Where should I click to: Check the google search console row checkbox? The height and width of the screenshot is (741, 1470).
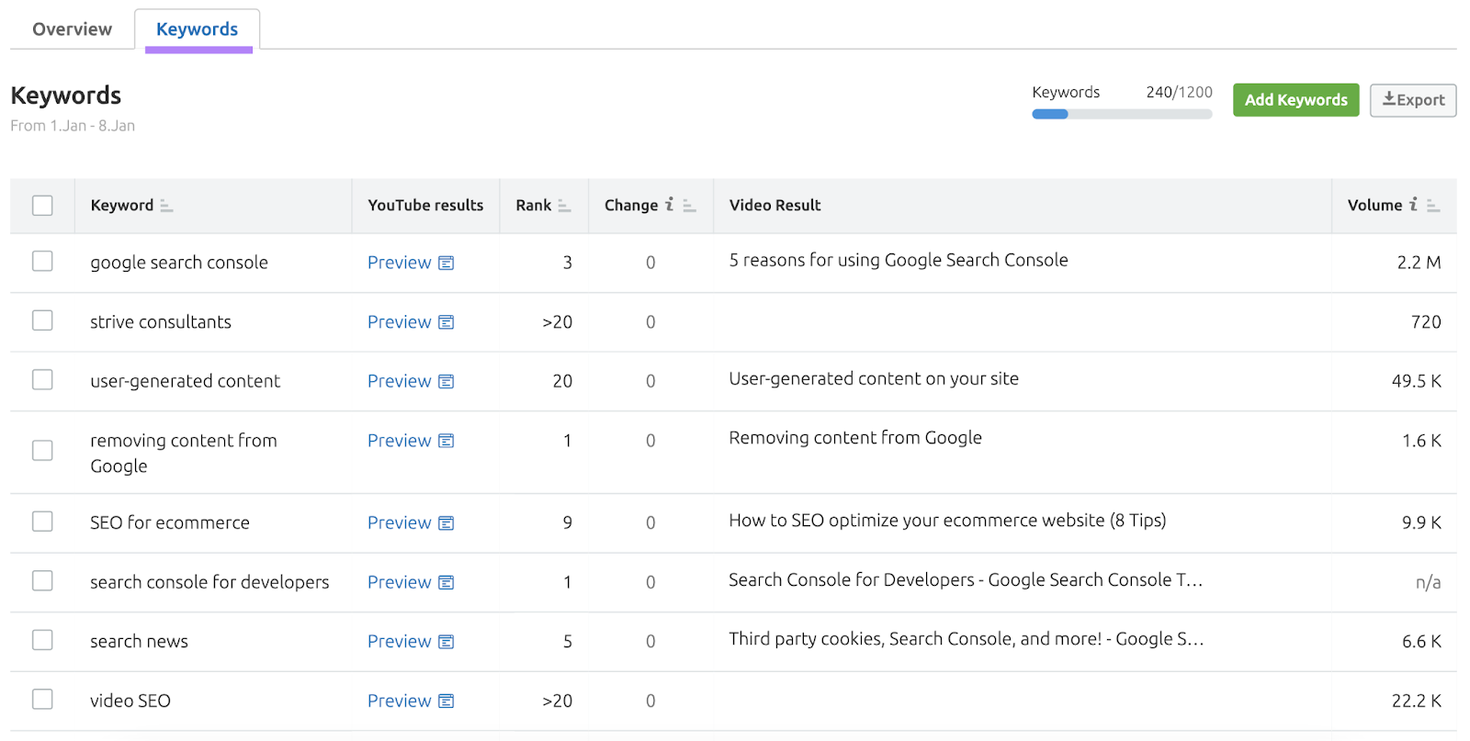click(x=42, y=262)
